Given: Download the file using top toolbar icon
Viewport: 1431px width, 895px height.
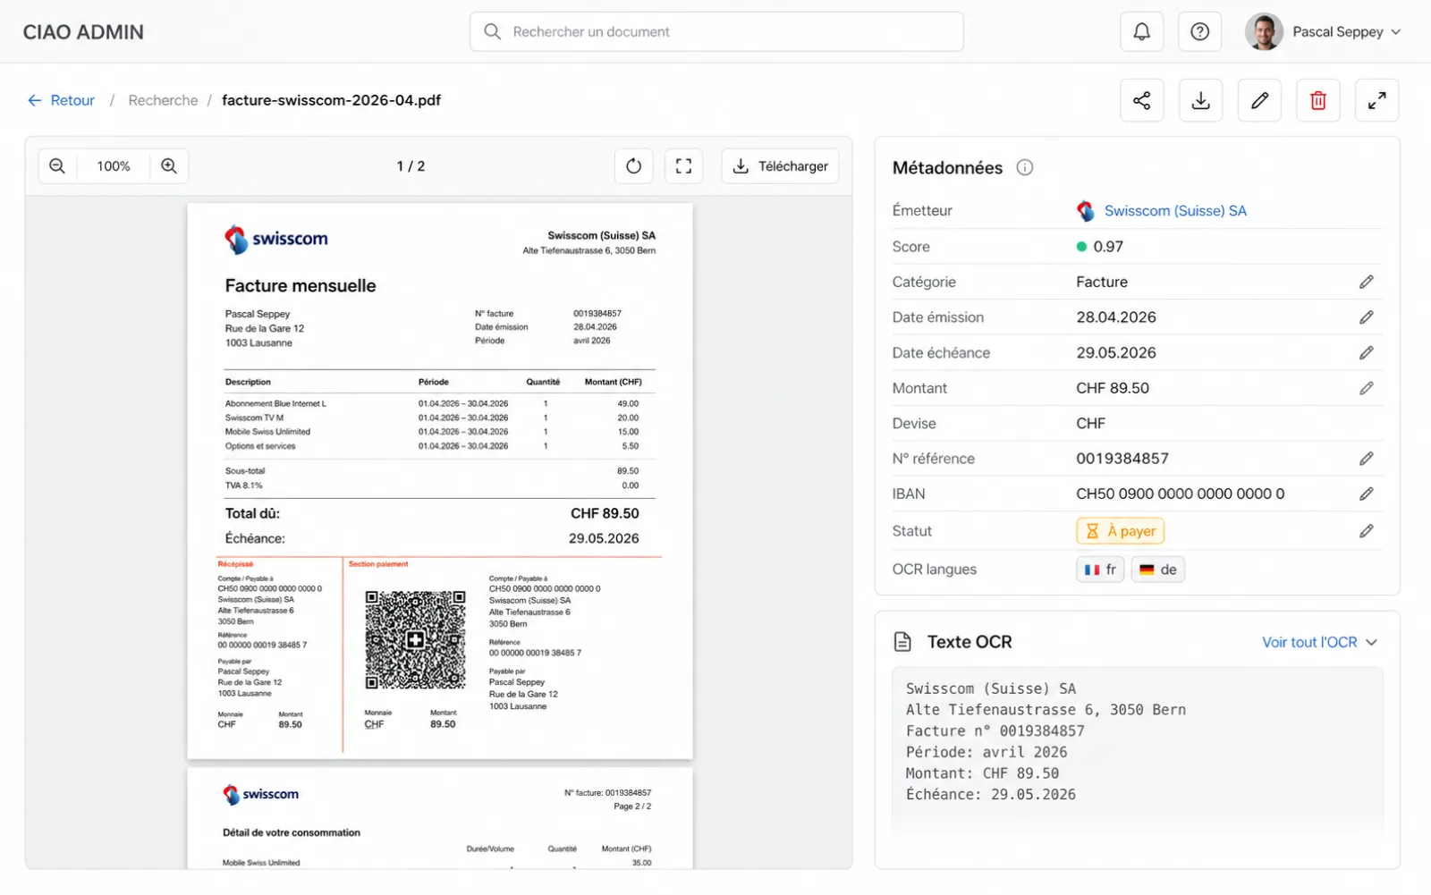Looking at the screenshot, I should pyautogui.click(x=1201, y=101).
